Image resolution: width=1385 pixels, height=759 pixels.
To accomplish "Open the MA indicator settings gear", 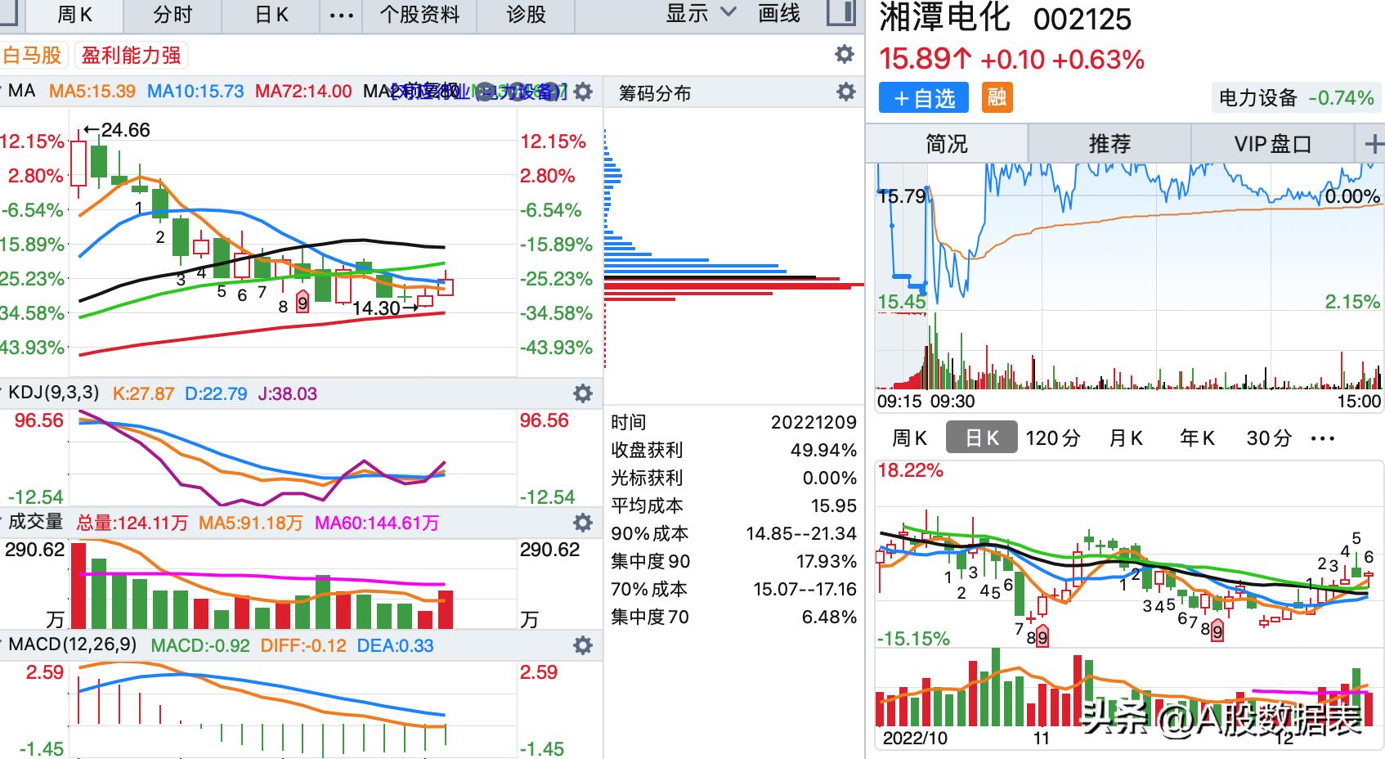I will [583, 92].
